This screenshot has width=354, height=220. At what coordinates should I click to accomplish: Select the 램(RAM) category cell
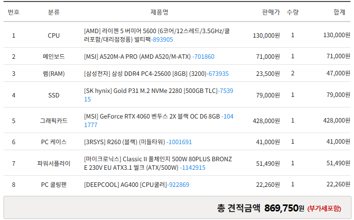click(x=54, y=73)
